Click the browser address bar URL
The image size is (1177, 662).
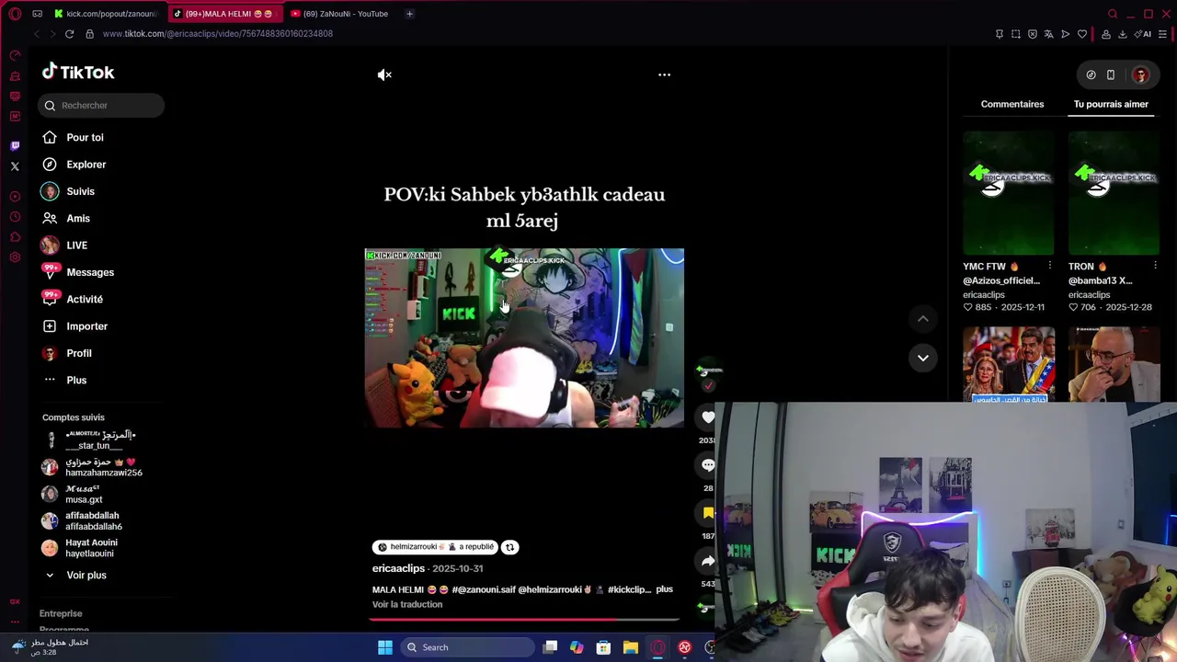218,34
